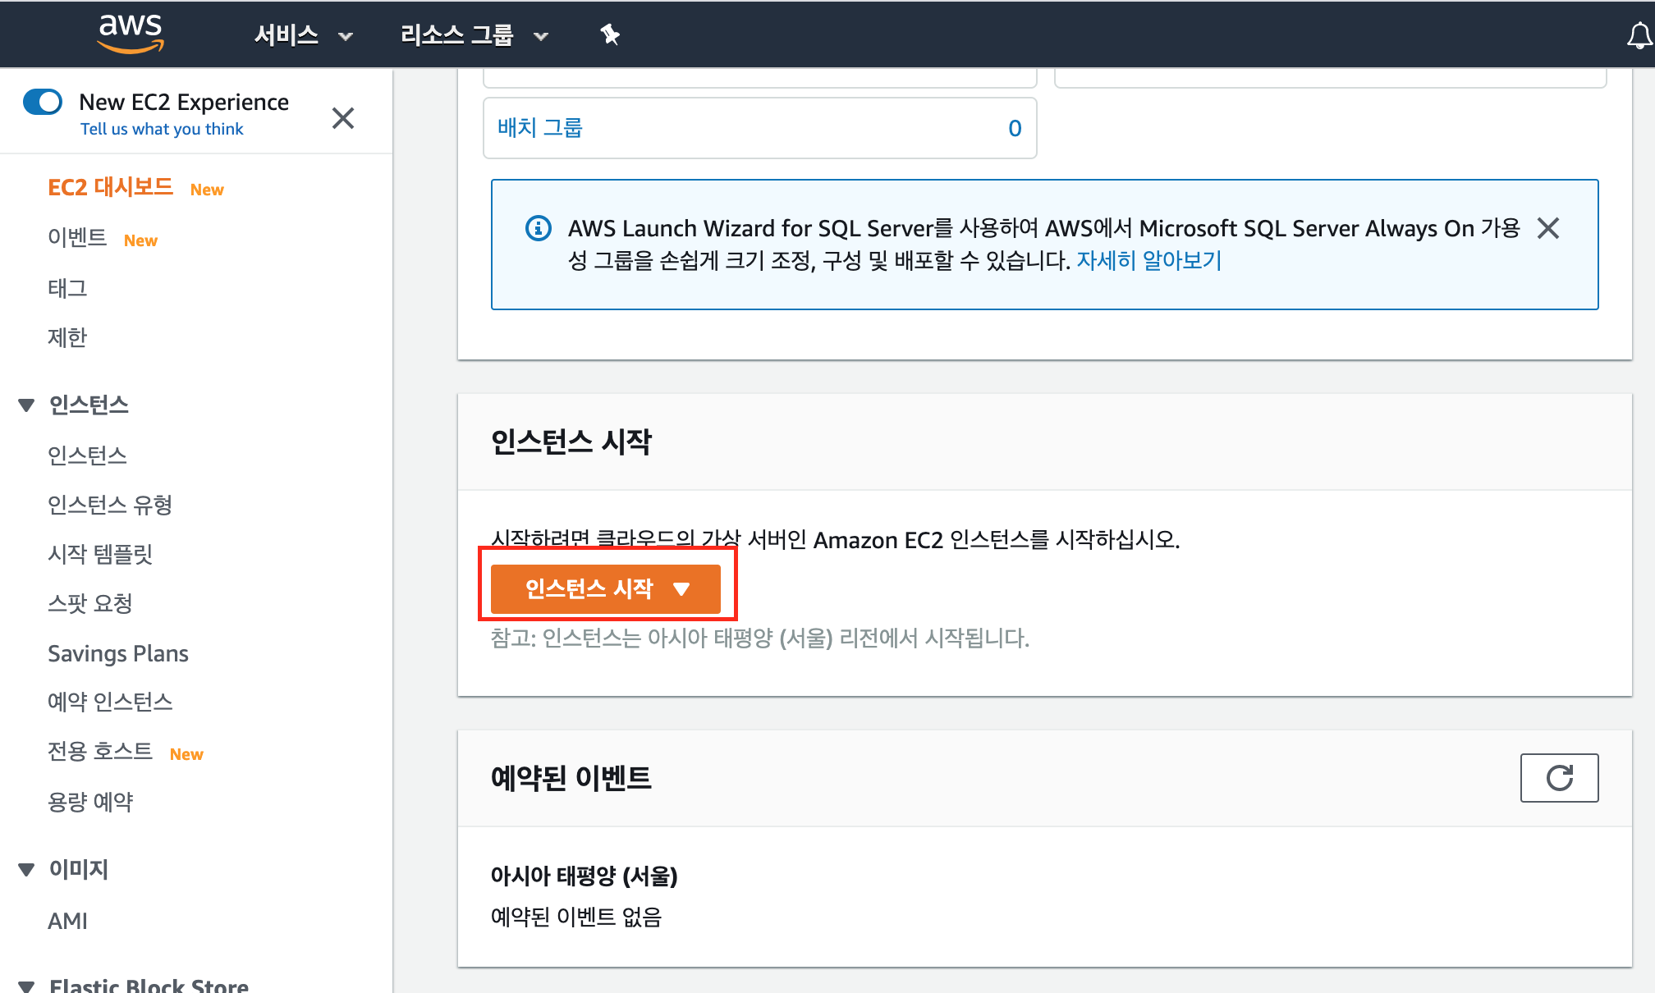1655x993 pixels.
Task: Open the 서비스 services dropdown menu
Action: [302, 35]
